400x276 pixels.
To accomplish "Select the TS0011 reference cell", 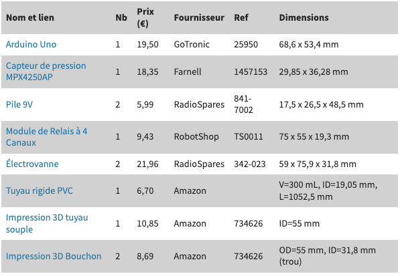I will pos(248,136).
